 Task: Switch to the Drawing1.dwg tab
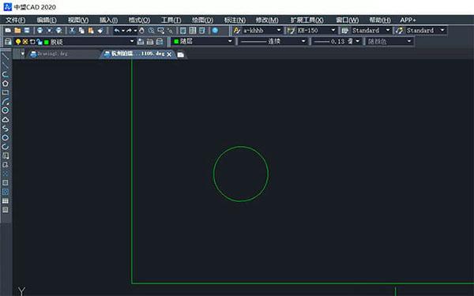pos(64,54)
